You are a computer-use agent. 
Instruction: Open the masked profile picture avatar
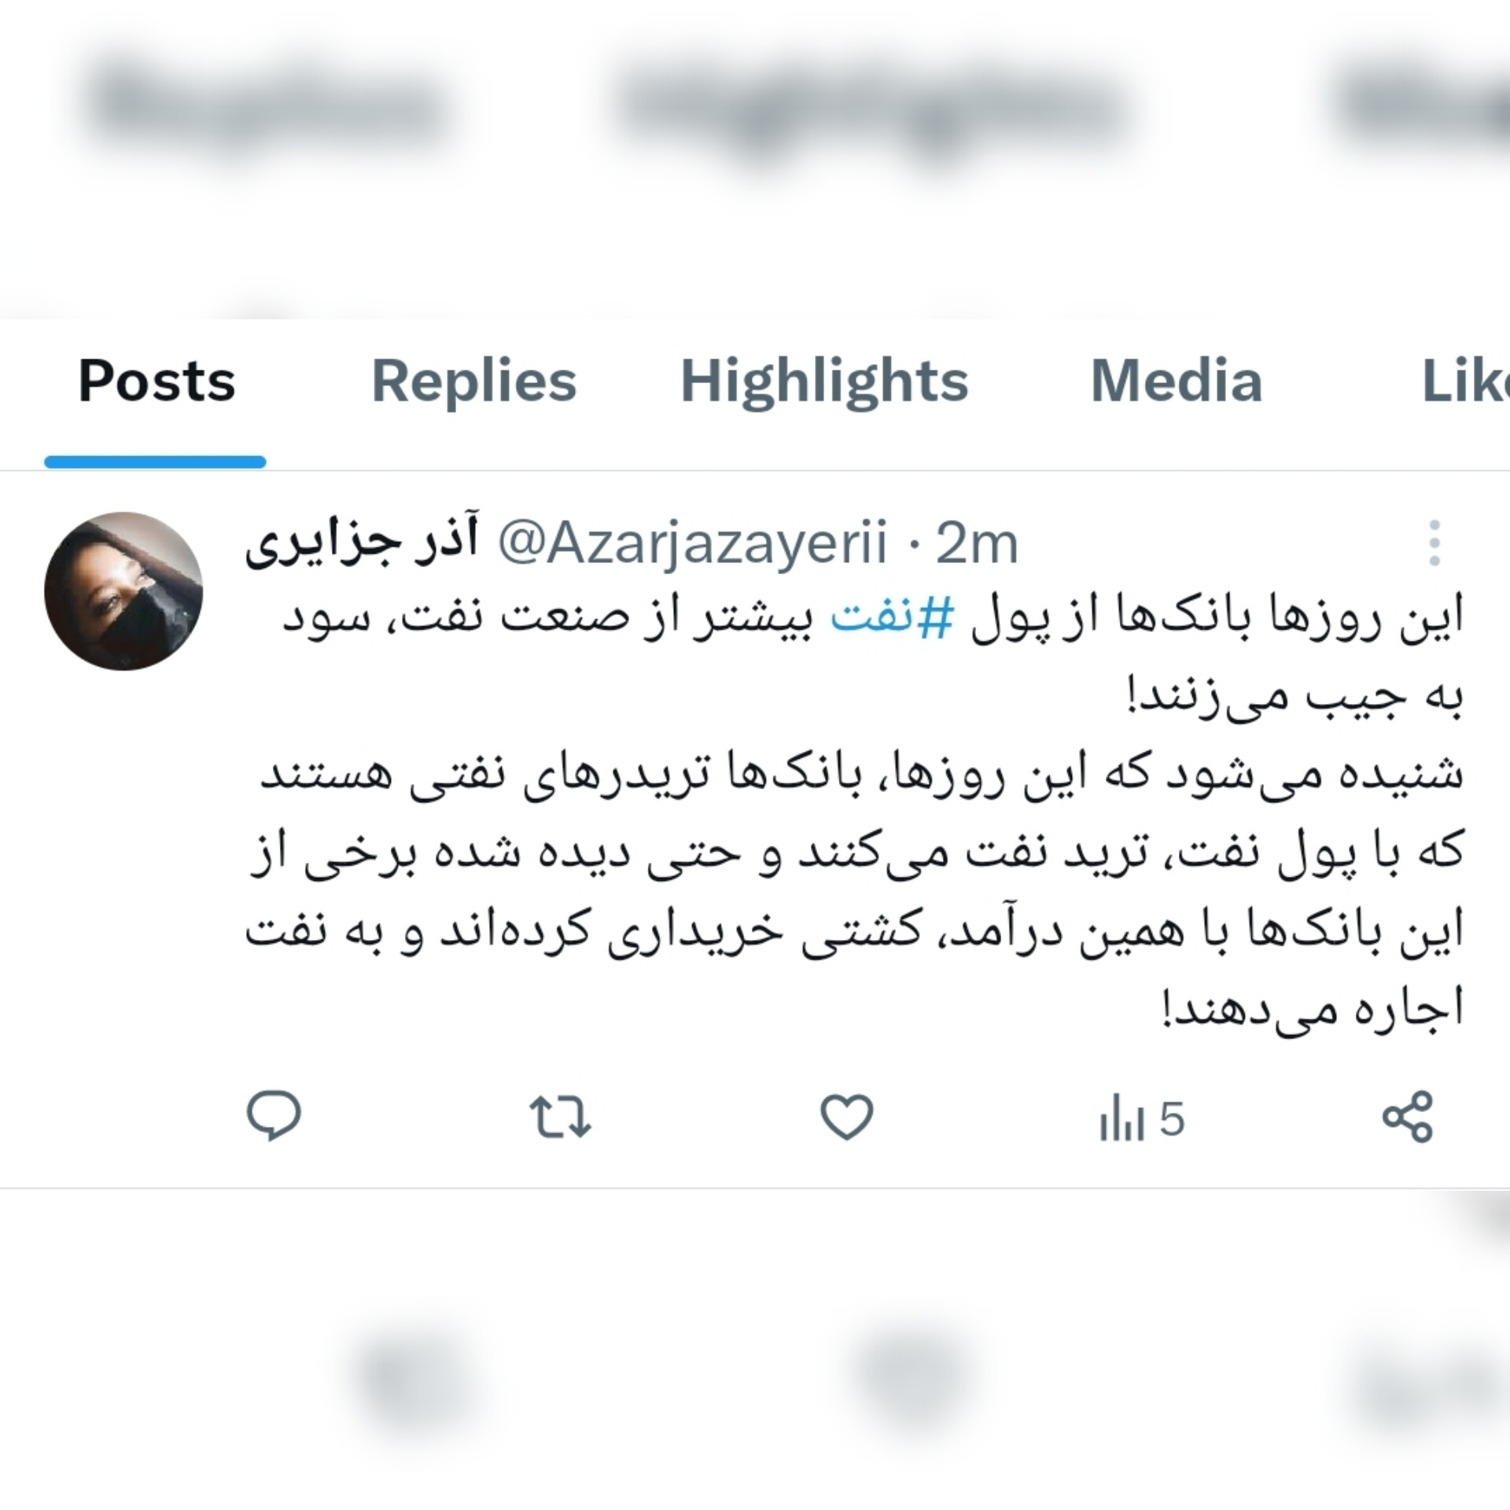(123, 591)
